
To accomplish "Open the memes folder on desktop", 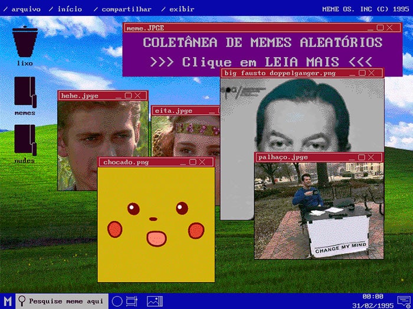I will [25, 92].
